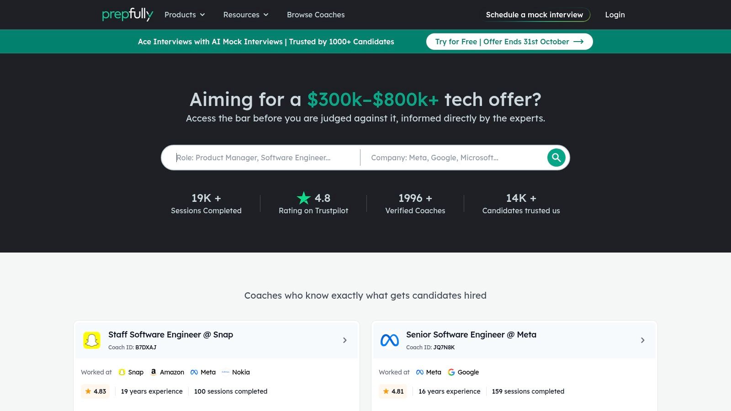
Task: Click the Trustpilot green star icon
Action: pos(304,198)
